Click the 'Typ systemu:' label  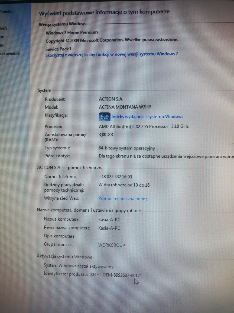point(57,148)
